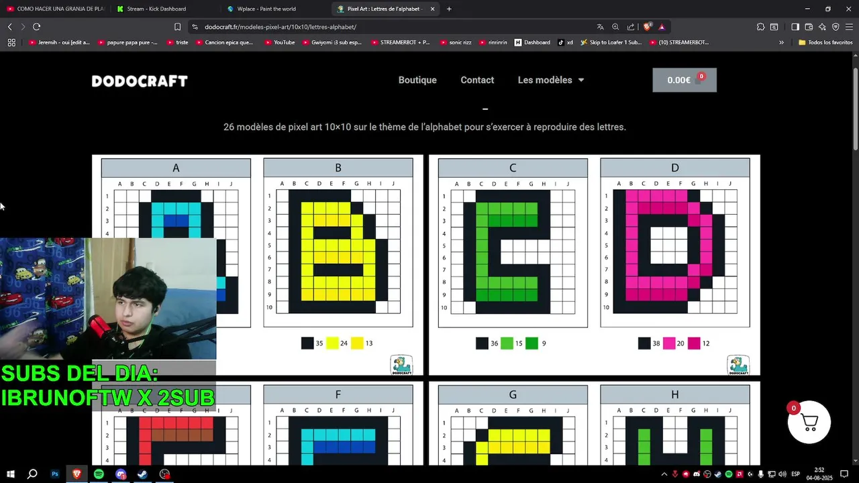Image resolution: width=859 pixels, height=483 pixels.
Task: Click the light green swatch labeled 15
Action: [507, 343]
